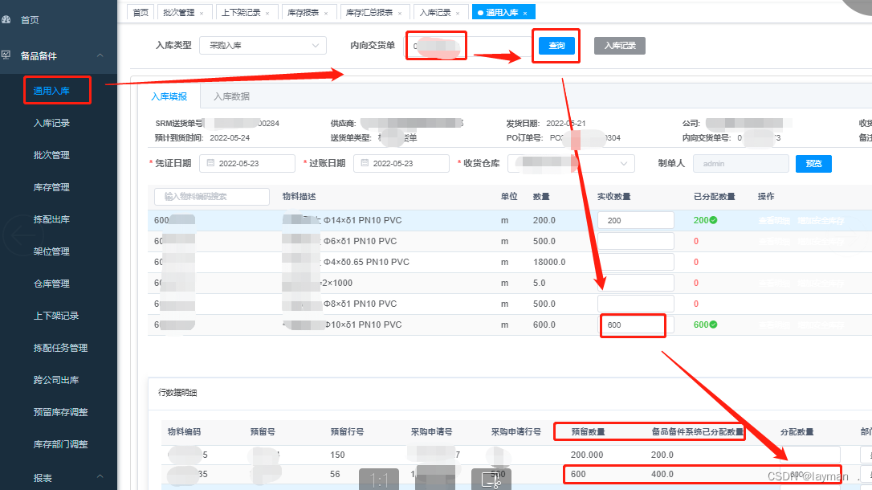
Task: Click the 实收数量 column header
Action: tap(614, 196)
